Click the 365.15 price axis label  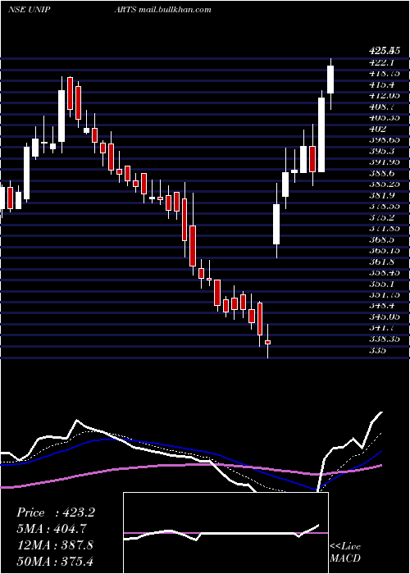tap(385, 250)
